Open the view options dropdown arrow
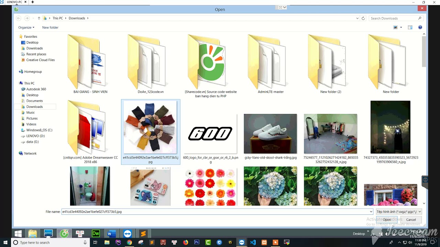Image resolution: width=440 pixels, height=247 pixels. coord(401,27)
